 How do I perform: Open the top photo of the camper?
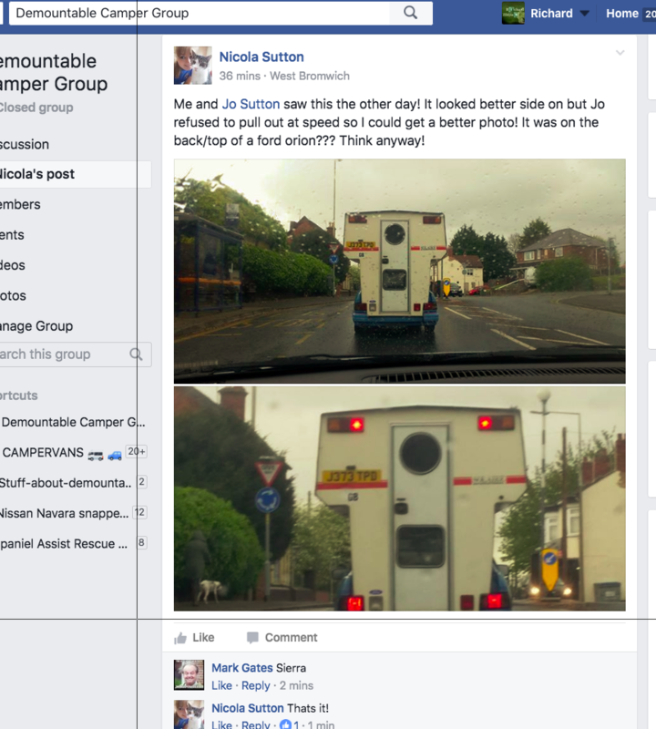click(x=399, y=271)
